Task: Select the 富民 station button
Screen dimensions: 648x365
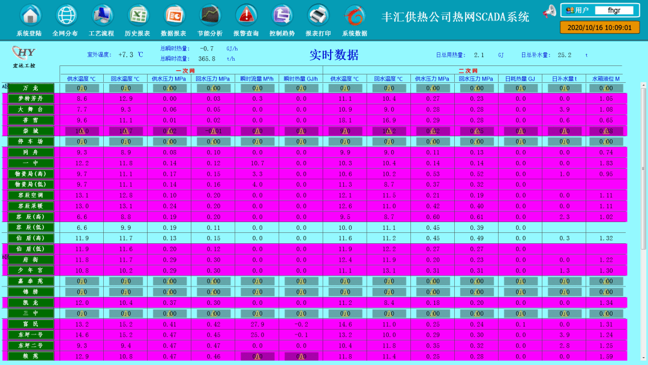Action: [31, 324]
